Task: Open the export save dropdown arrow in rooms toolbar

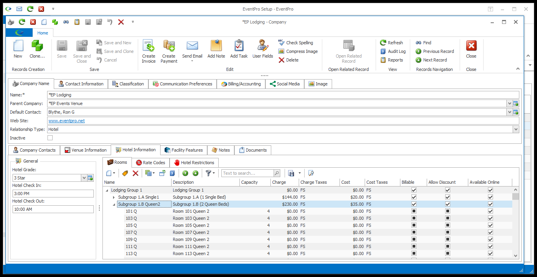Action: [300, 173]
